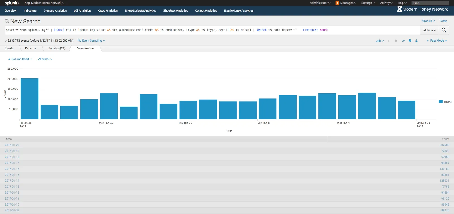Click the 2017-01-14 time cell
The image size is (454, 214).
coord(12,181)
